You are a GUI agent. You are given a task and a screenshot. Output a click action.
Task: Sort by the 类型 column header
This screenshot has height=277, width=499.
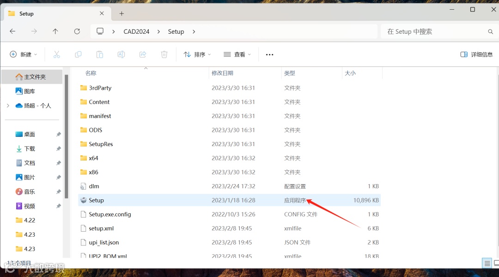290,73
